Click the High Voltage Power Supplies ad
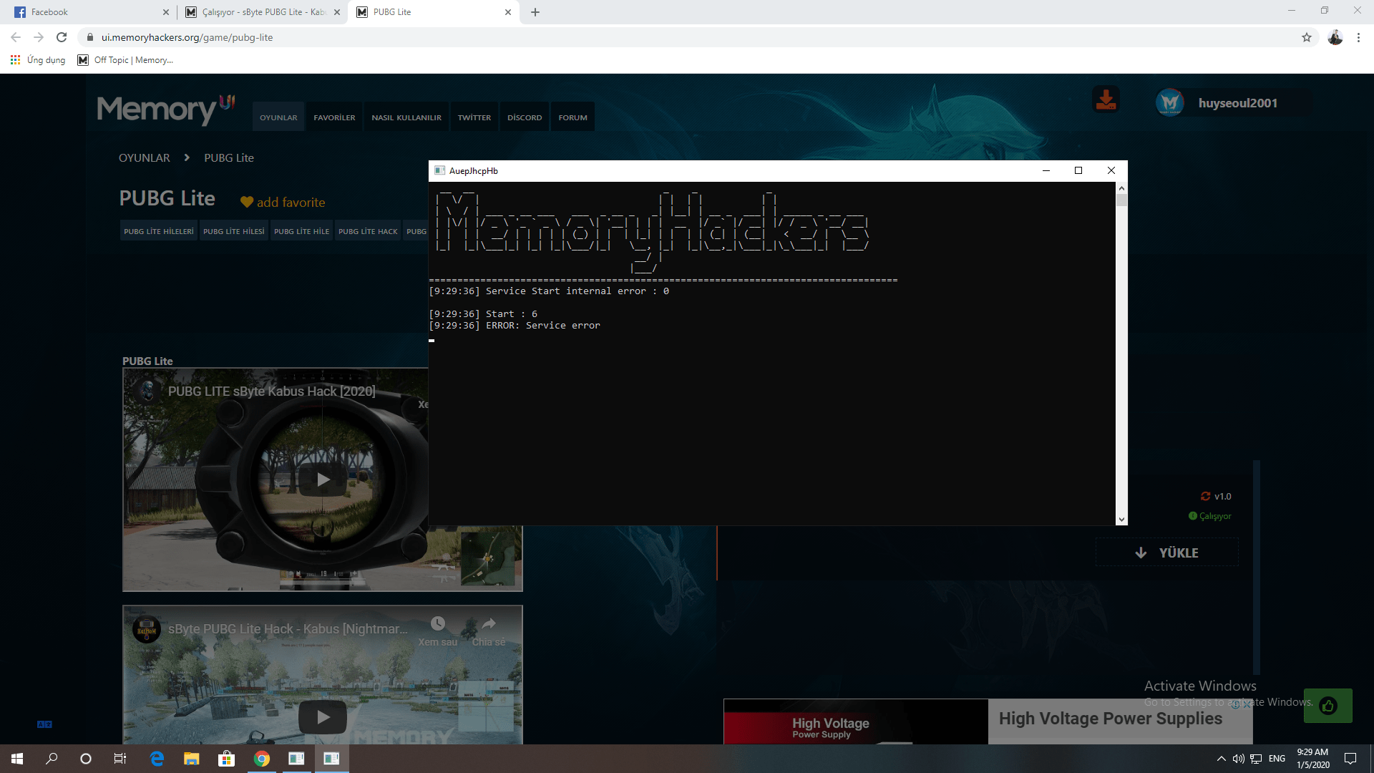Screen dimensions: 1374x773 (988, 721)
